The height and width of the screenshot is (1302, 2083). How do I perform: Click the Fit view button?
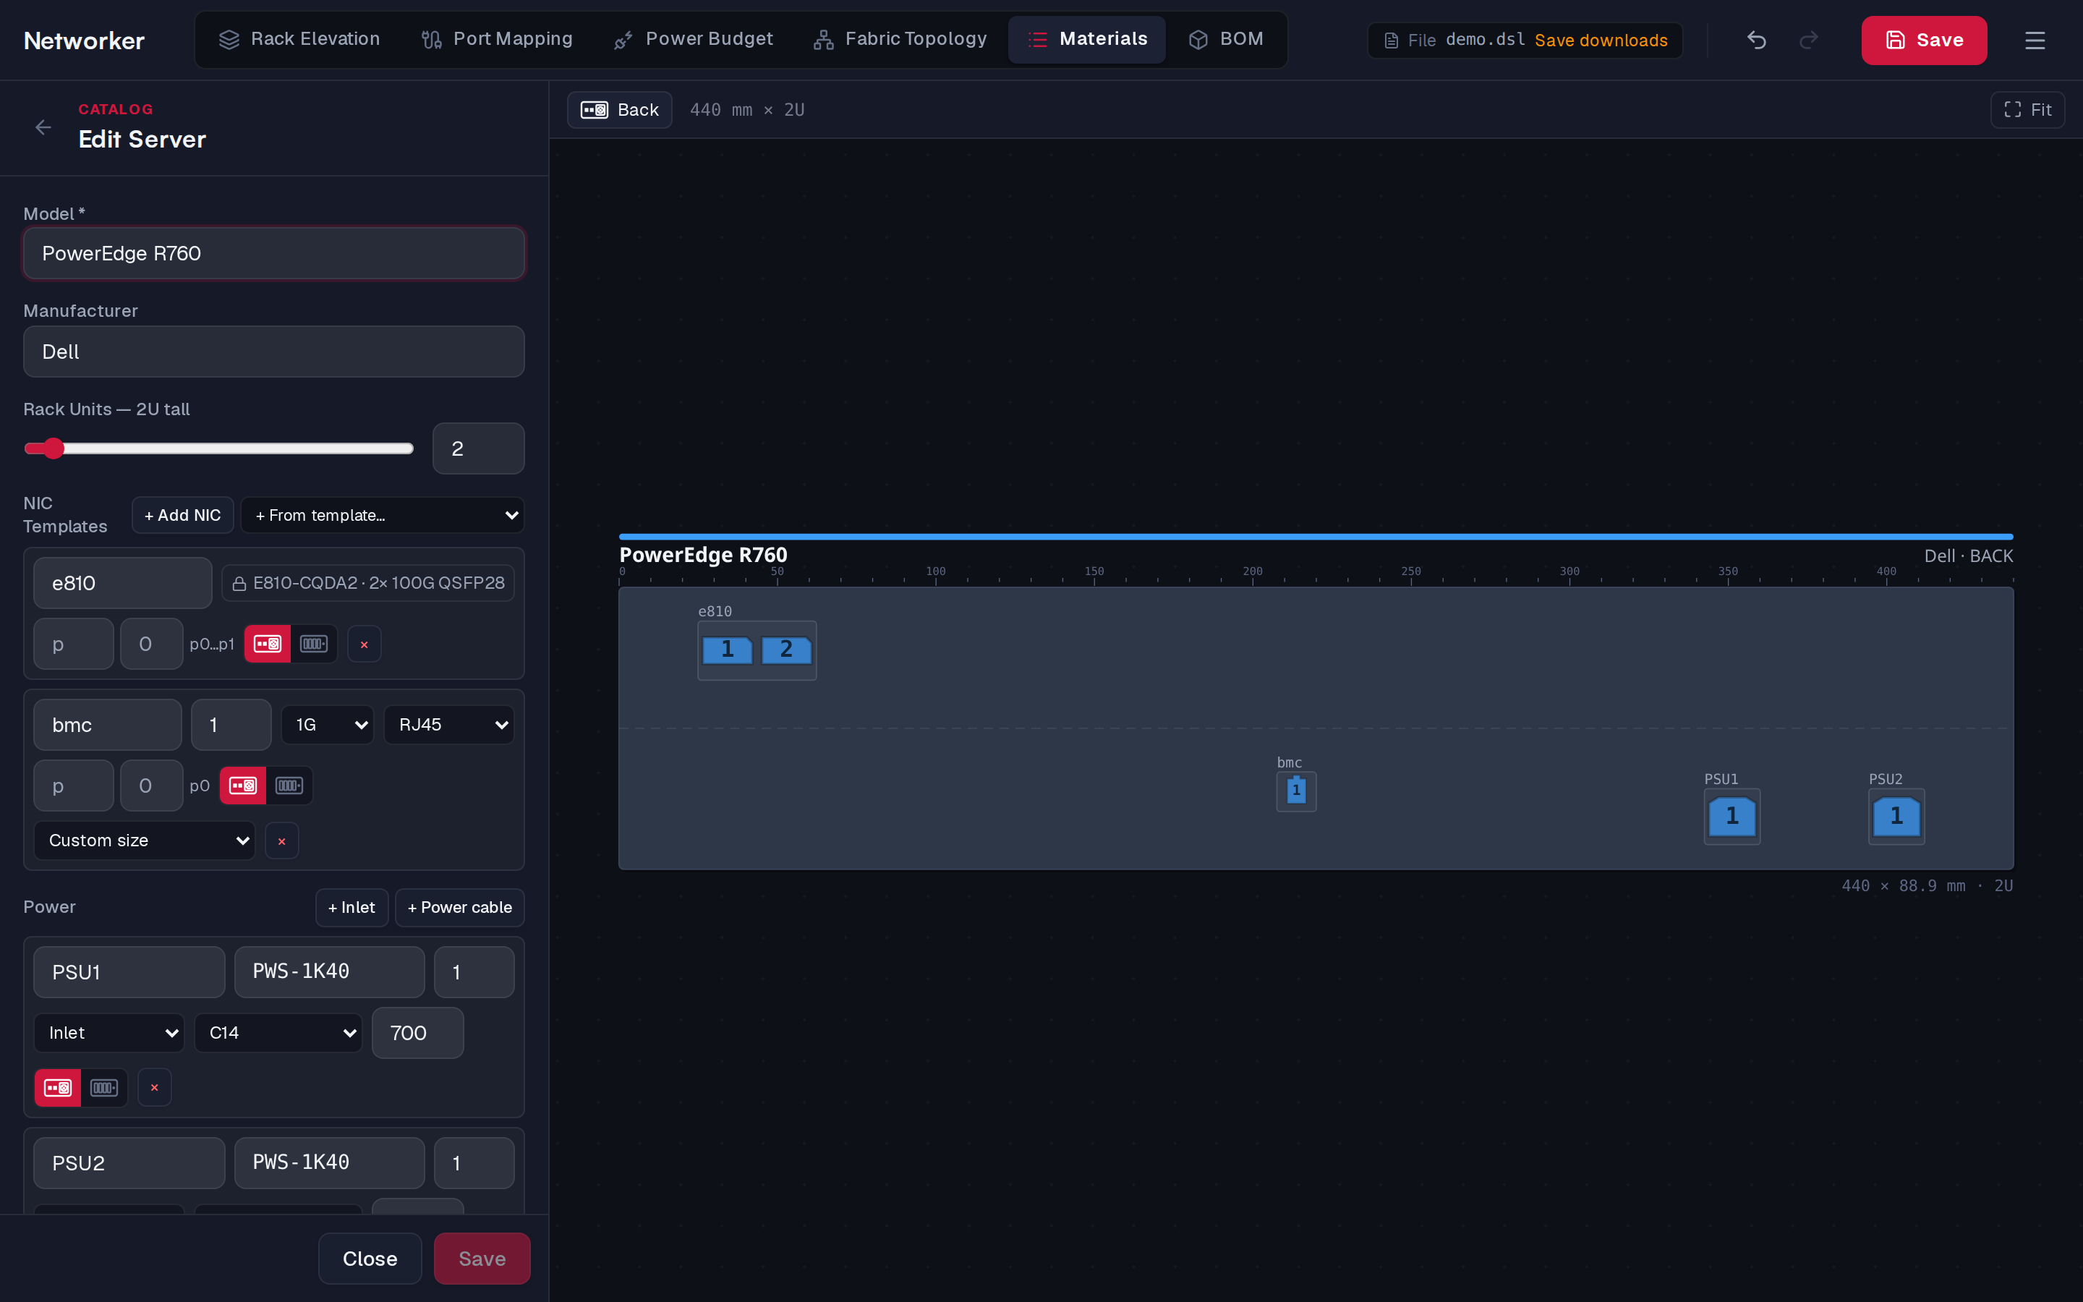click(x=2027, y=110)
